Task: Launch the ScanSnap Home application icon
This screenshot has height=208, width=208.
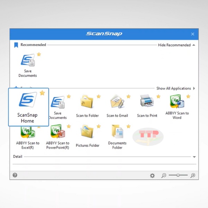Action: [x=28, y=99]
